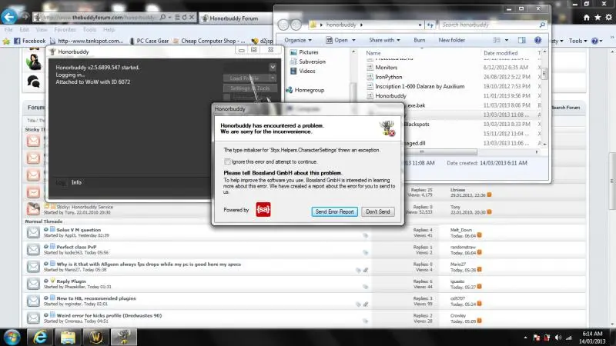Open the View menu in IE
The image size is (616, 346).
(x=42, y=29)
